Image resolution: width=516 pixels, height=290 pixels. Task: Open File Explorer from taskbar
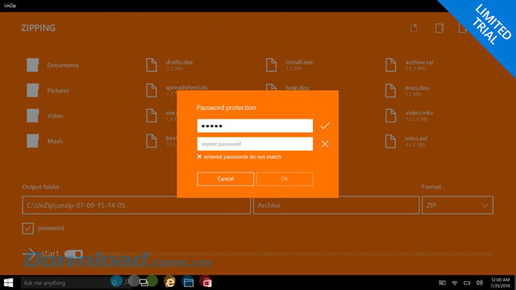click(188, 283)
